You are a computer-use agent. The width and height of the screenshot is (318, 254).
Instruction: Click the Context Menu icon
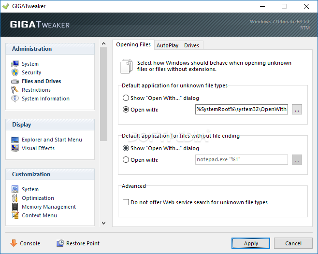(15, 215)
